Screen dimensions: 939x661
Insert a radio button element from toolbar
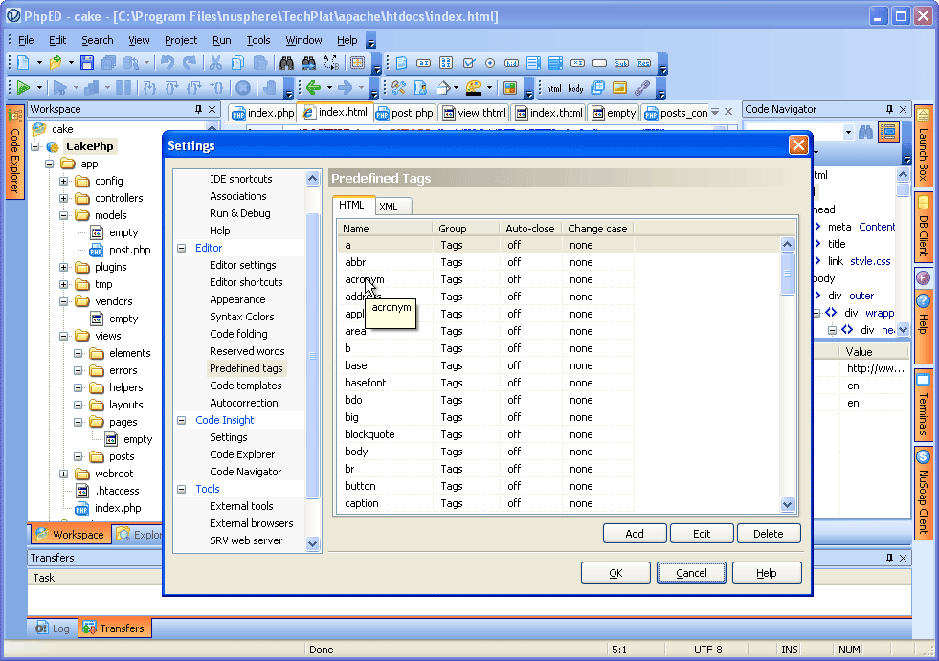click(x=490, y=63)
